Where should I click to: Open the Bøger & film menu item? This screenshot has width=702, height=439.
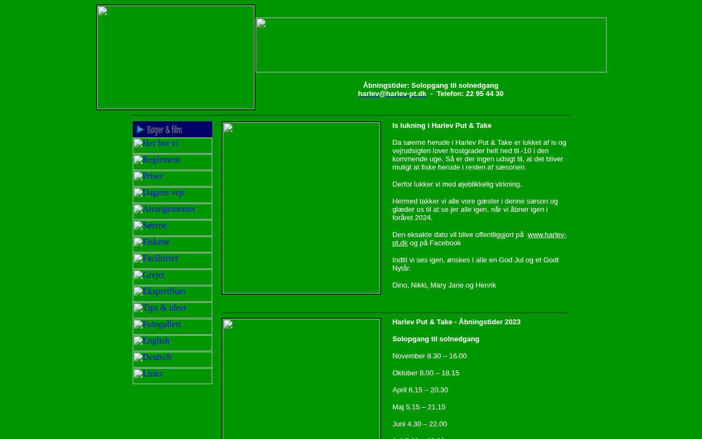click(172, 130)
